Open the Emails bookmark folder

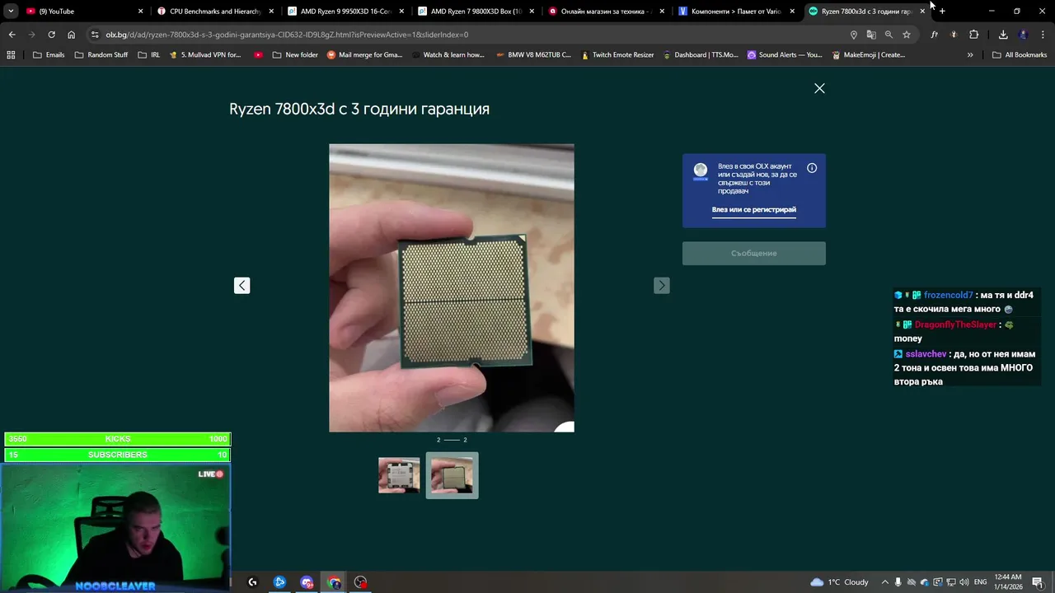click(49, 55)
